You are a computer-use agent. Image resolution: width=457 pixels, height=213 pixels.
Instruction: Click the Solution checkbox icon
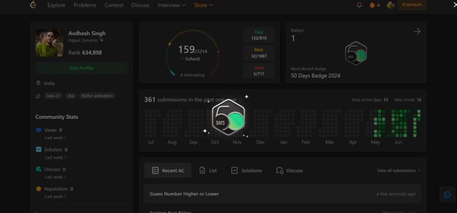[x=38, y=150]
